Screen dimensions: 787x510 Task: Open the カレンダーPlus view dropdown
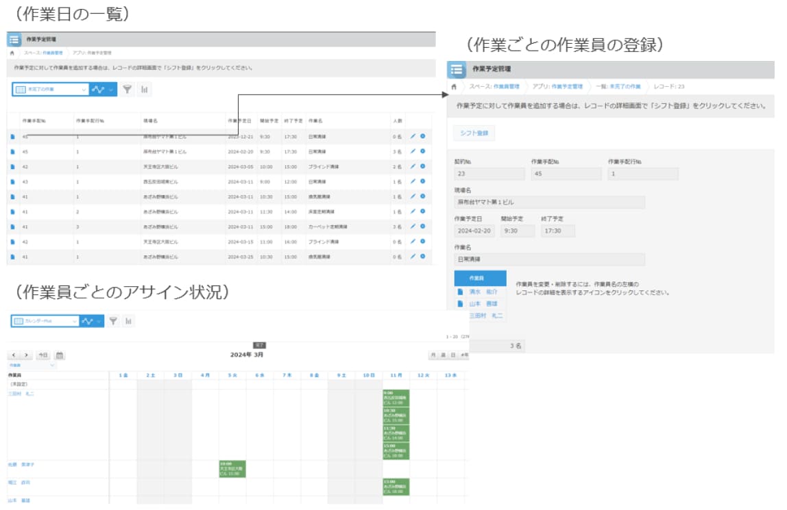pyautogui.click(x=45, y=321)
